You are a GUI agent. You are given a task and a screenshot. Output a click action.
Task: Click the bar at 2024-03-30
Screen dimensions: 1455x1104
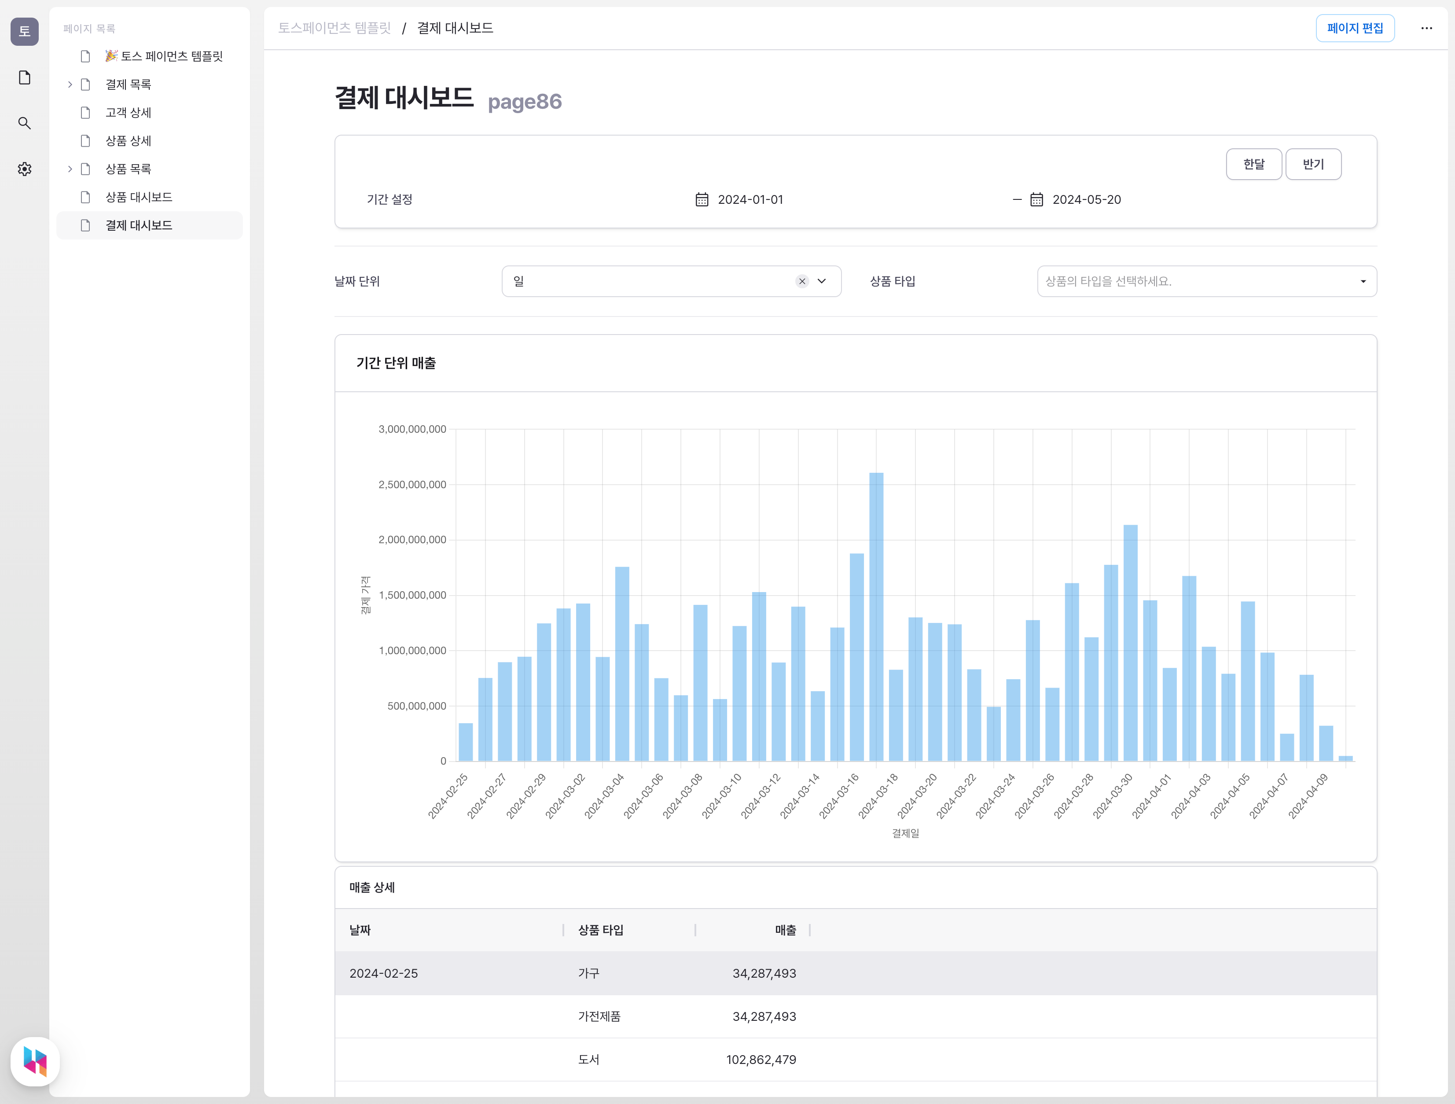click(1130, 643)
